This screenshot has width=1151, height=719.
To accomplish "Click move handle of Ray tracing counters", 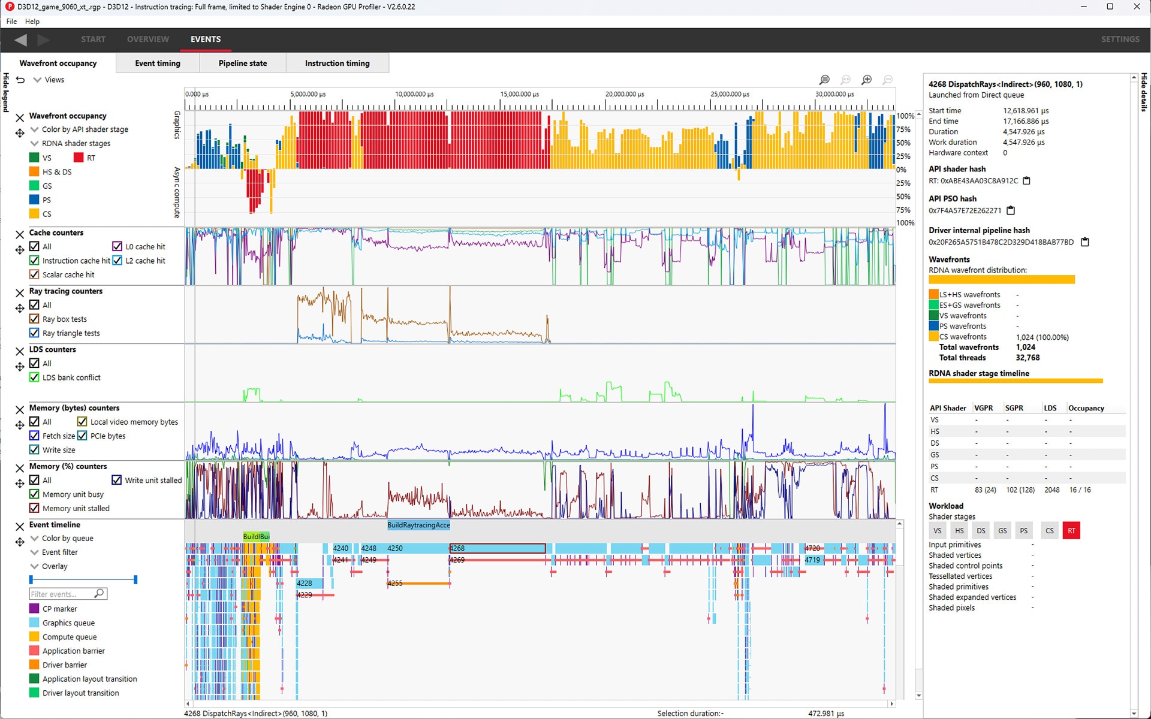I will [x=20, y=308].
